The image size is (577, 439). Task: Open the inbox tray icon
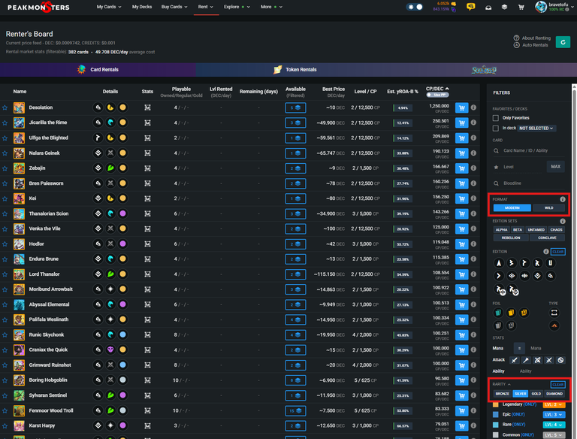click(488, 8)
